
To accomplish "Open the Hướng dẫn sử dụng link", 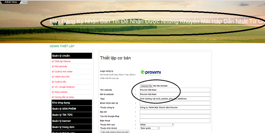I will [64, 97].
